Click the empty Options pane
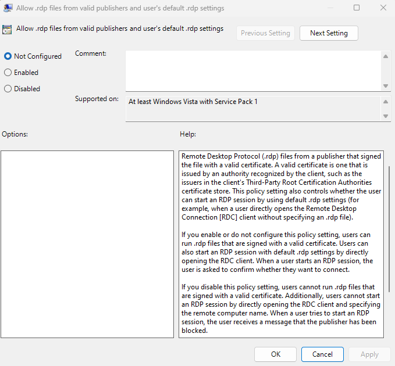The width and height of the screenshot is (395, 366). 87,244
